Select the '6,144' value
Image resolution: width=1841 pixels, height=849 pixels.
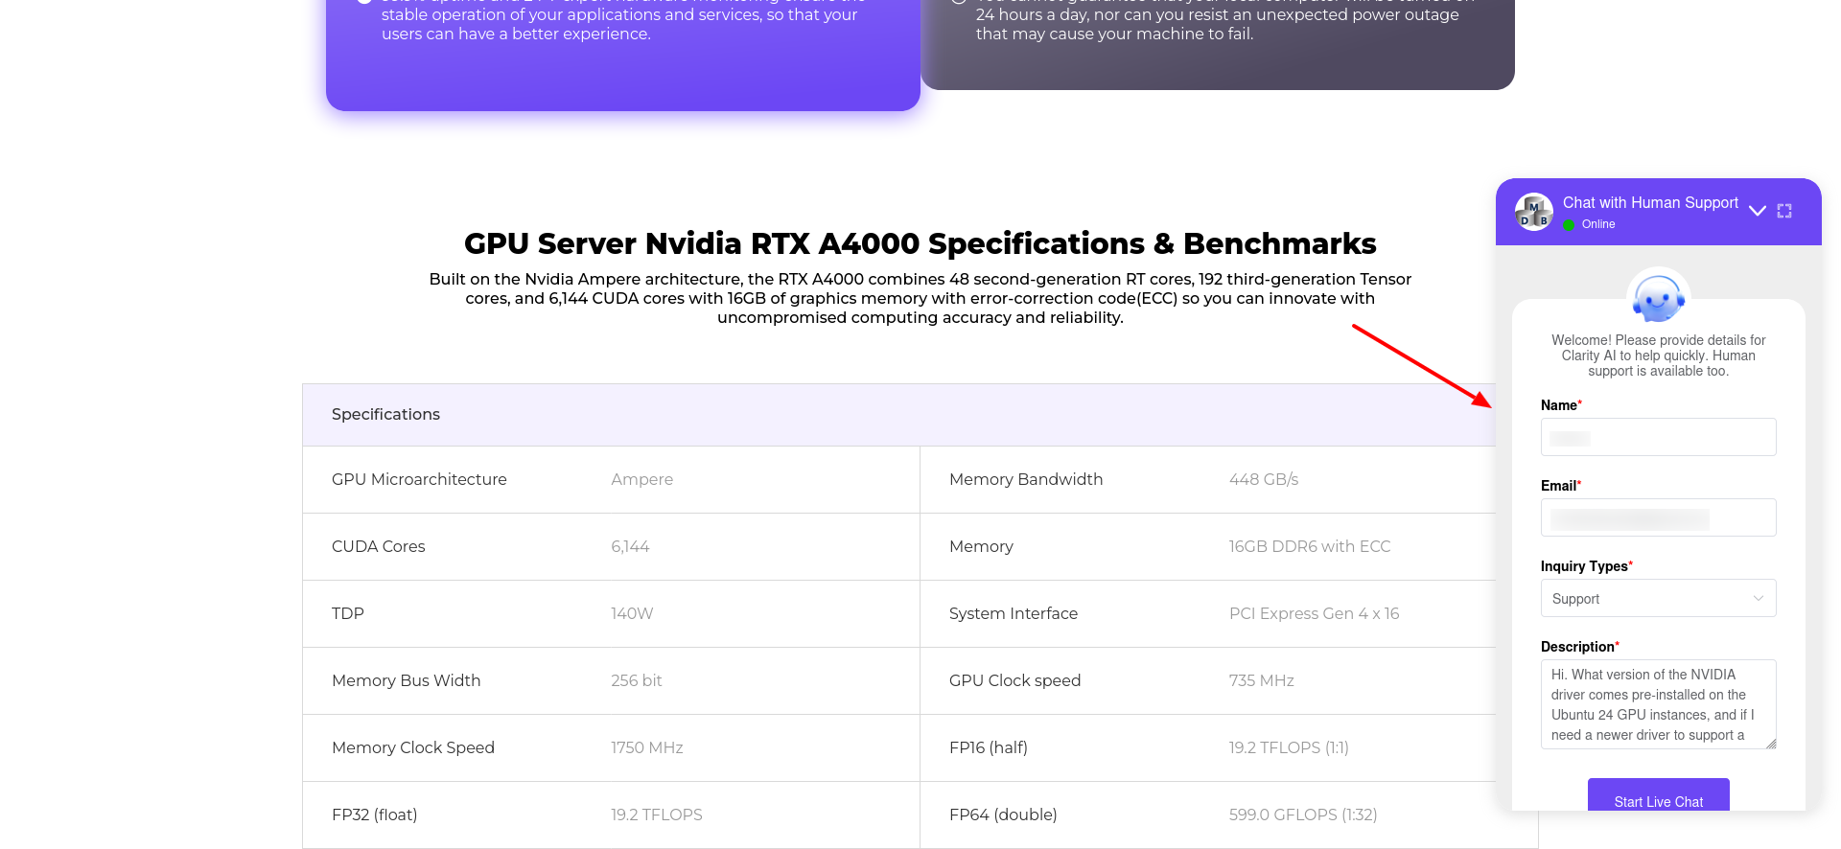click(x=630, y=546)
